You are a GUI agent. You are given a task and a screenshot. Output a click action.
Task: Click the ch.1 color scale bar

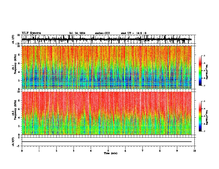point(200,71)
